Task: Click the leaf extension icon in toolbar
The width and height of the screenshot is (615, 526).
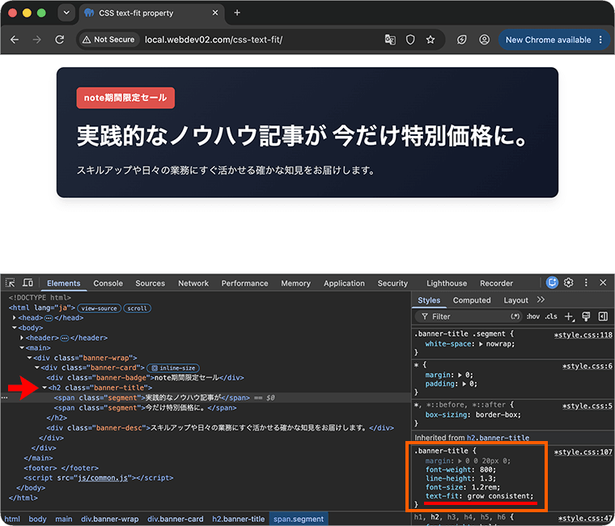Action: 461,40
